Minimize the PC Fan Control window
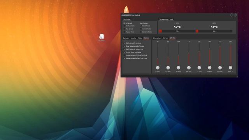249x140 pixels. 231,15
